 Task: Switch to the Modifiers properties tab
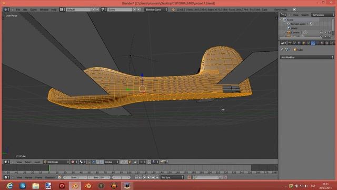313,43
